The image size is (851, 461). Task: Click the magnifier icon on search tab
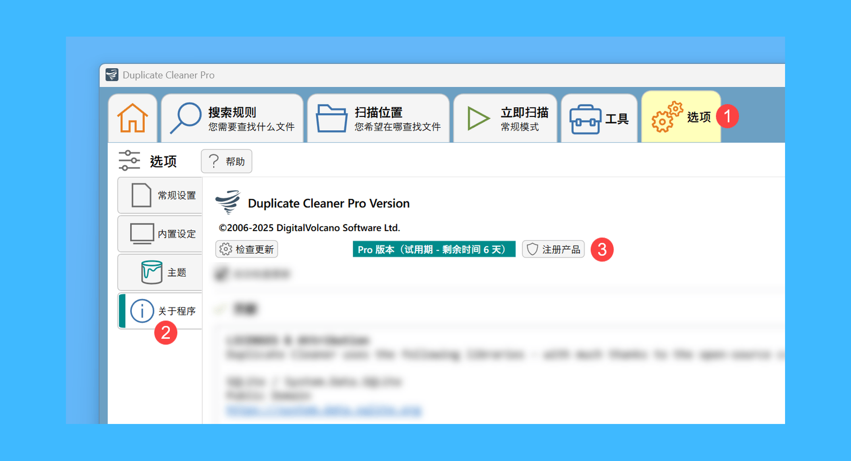tap(186, 118)
